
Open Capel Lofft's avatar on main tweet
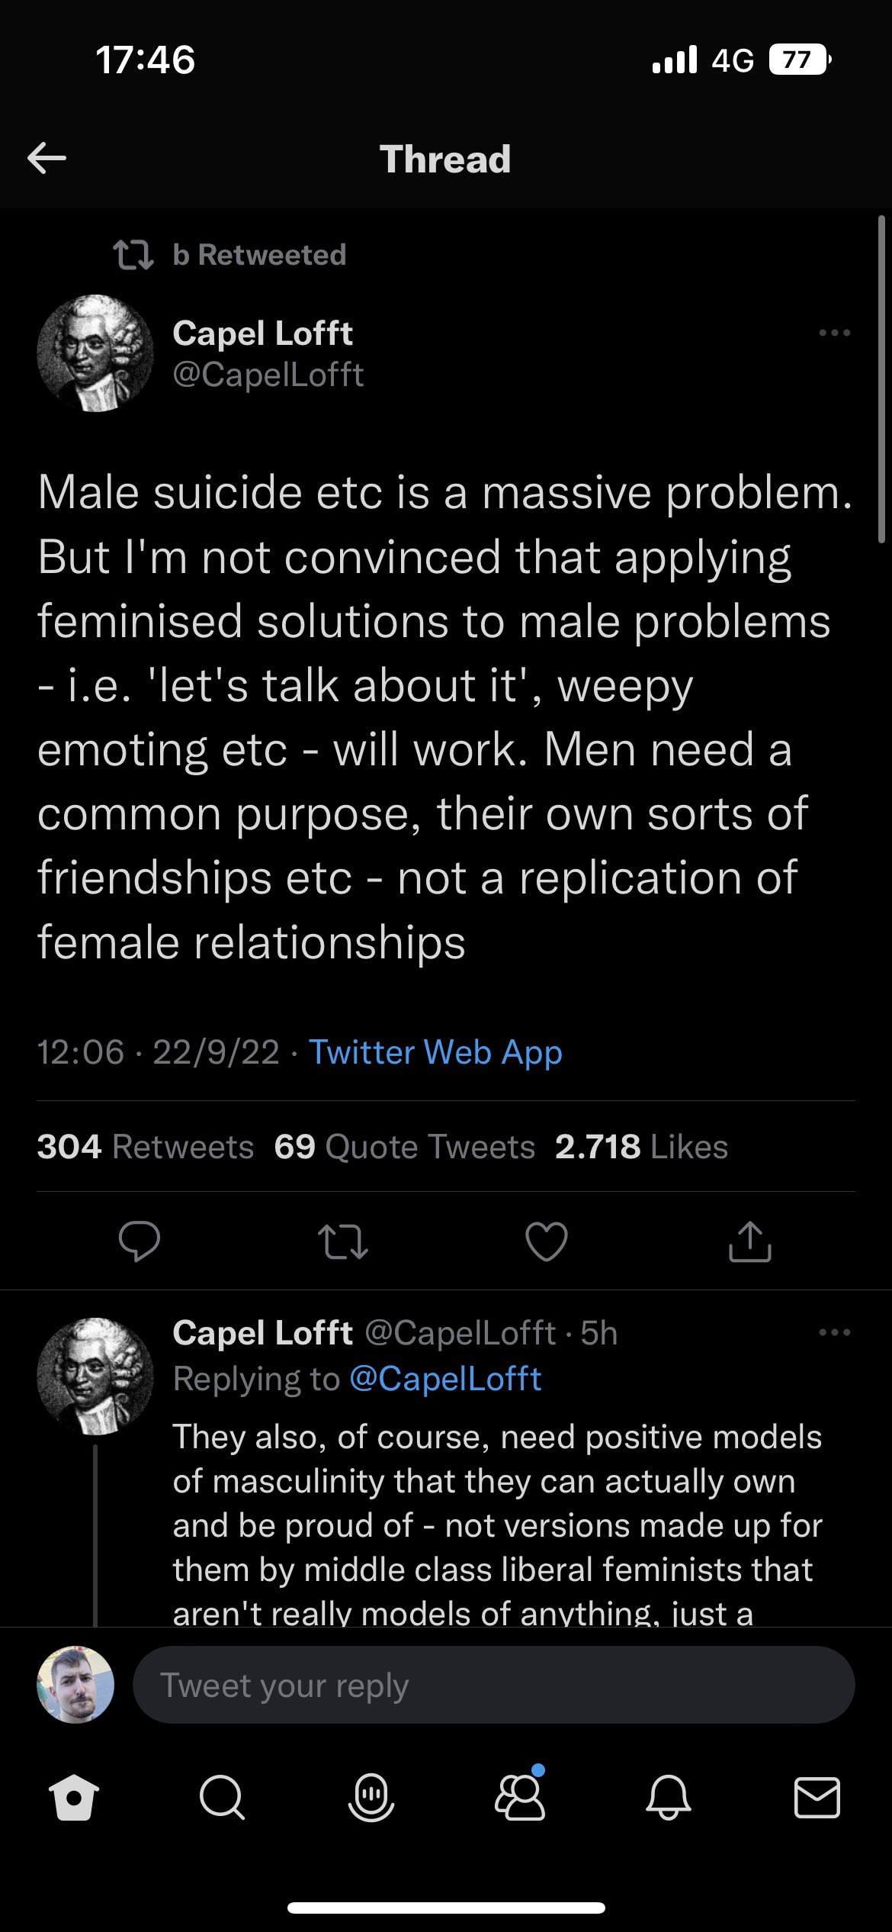[x=95, y=353]
